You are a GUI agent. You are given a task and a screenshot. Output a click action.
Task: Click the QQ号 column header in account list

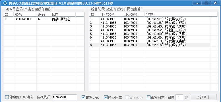pos(25,14)
